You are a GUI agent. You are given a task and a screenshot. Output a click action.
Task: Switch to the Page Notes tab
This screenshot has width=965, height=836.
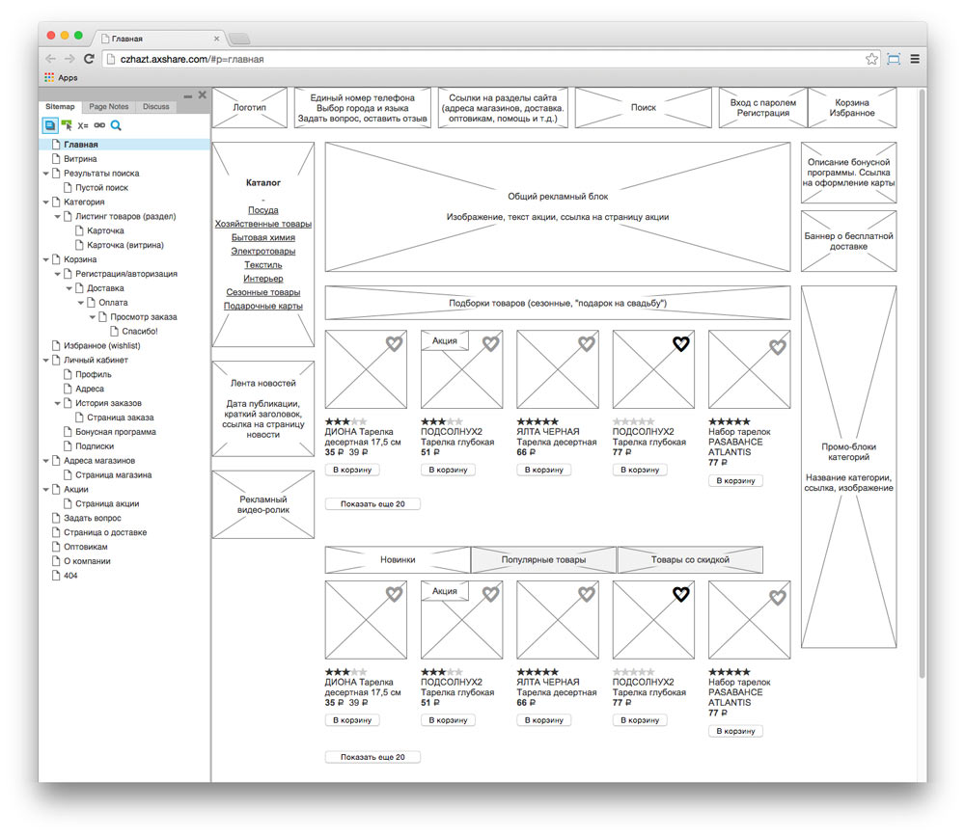(108, 107)
